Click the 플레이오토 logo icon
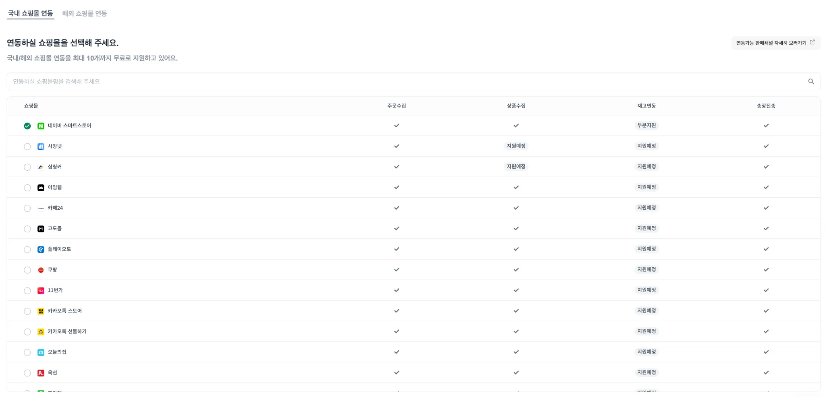Screen dimensions: 825x397 coord(41,250)
